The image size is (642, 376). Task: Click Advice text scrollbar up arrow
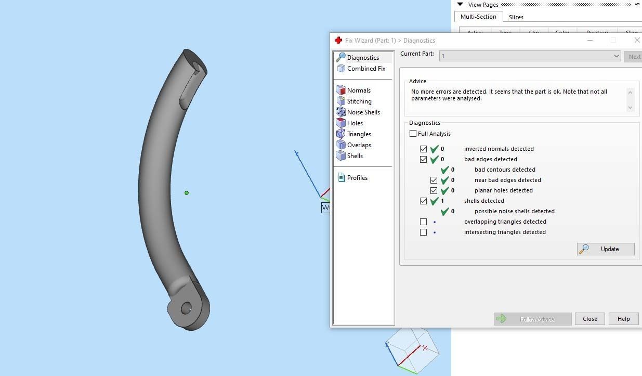631,93
